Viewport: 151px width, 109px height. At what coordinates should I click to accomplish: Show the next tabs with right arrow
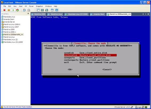click(146, 14)
